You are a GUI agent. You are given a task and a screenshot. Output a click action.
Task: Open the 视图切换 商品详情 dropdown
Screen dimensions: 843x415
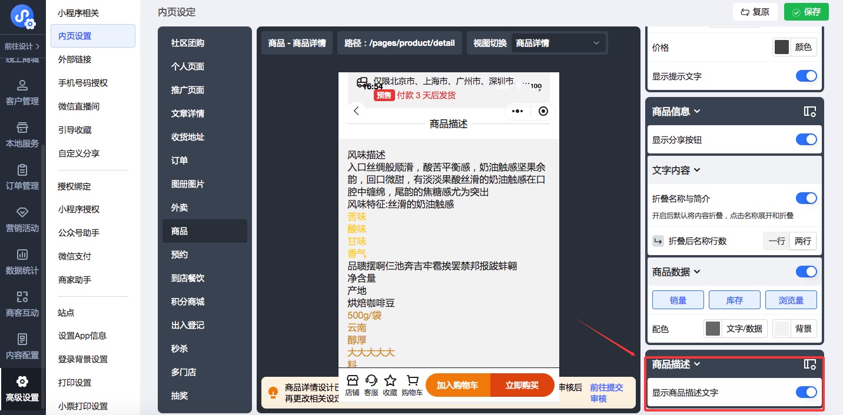coord(557,43)
